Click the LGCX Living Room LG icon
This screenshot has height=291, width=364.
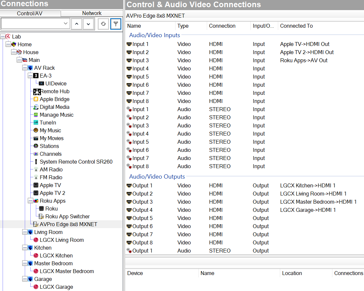(36, 240)
